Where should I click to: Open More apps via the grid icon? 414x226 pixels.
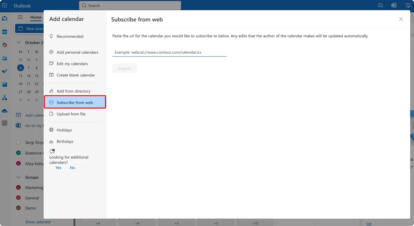click(x=4, y=123)
